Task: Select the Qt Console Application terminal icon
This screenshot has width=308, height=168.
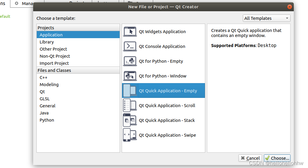Action: pos(130,46)
